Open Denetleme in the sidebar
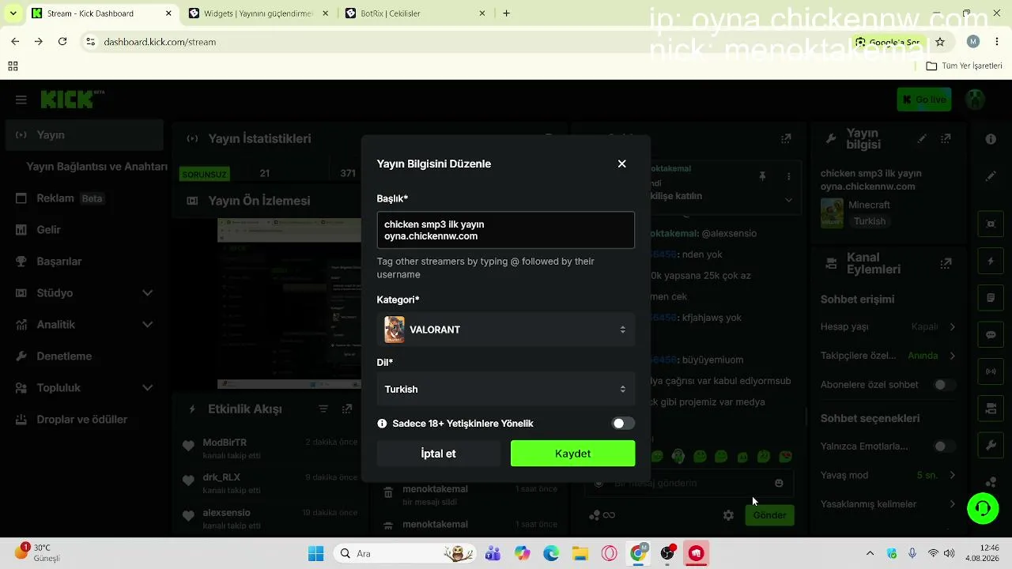The width and height of the screenshot is (1012, 569). click(85, 356)
